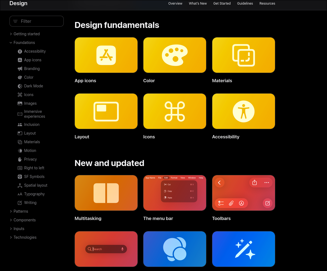The width and height of the screenshot is (327, 271).
Task: Expand the Getting started section
Action: click(11, 34)
